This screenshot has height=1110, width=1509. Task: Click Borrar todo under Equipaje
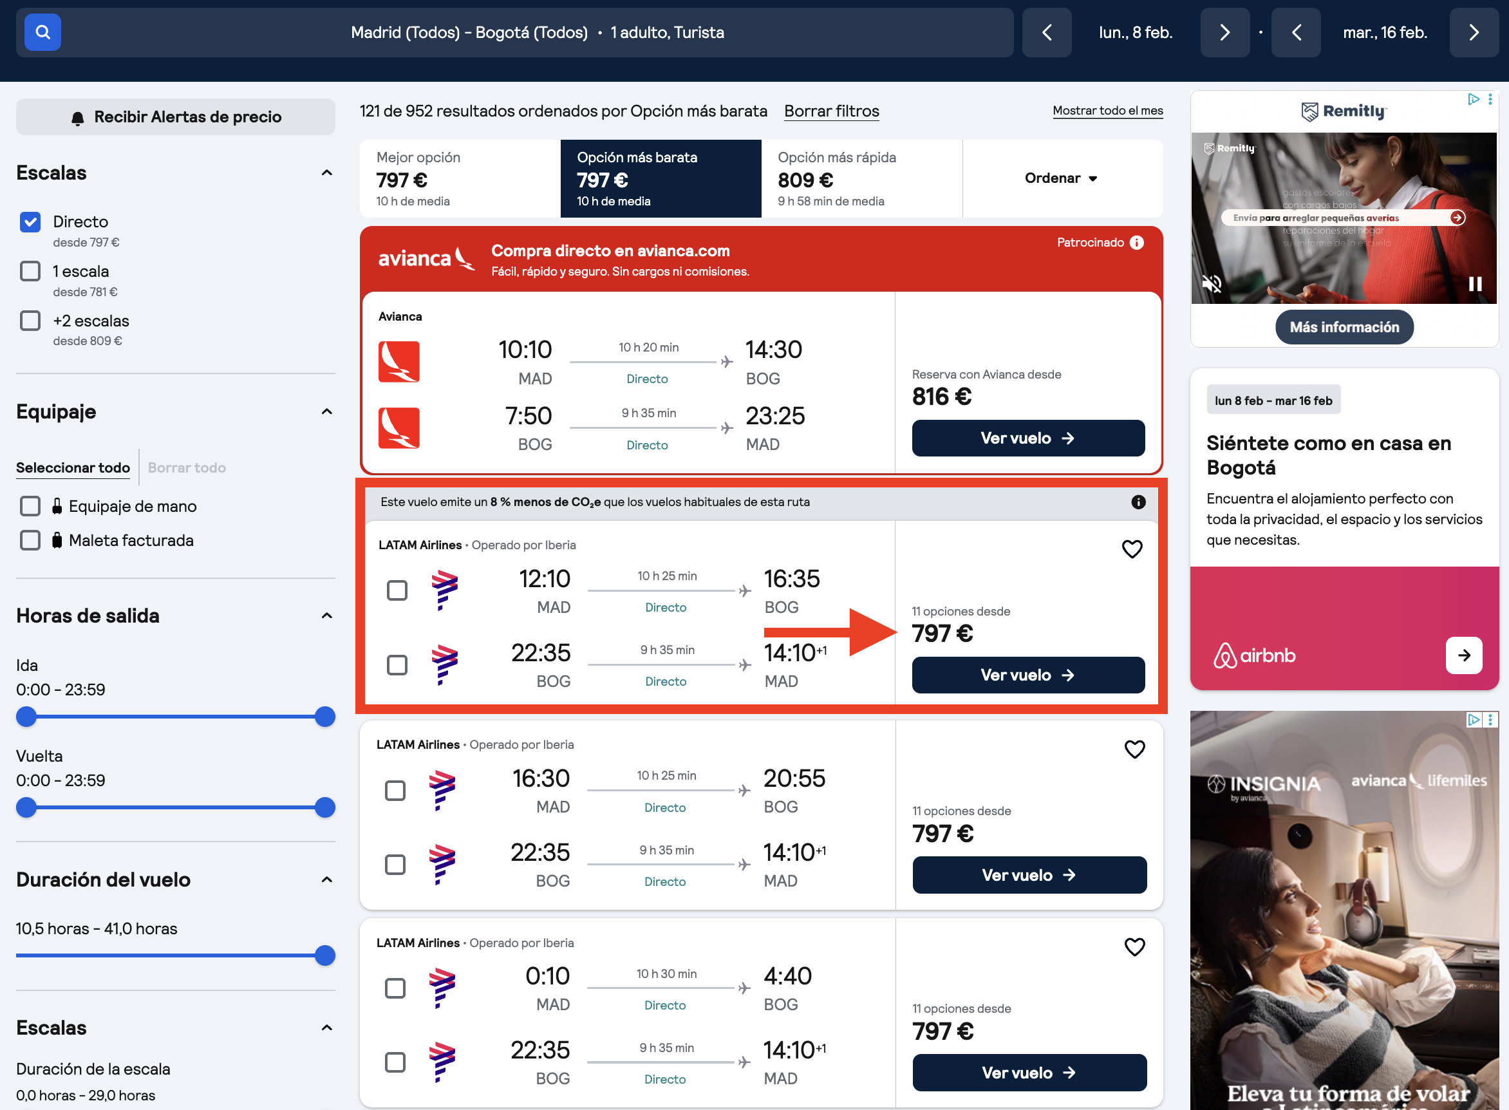187,467
